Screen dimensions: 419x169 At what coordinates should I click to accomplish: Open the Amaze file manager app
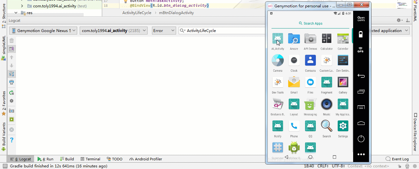point(294,39)
